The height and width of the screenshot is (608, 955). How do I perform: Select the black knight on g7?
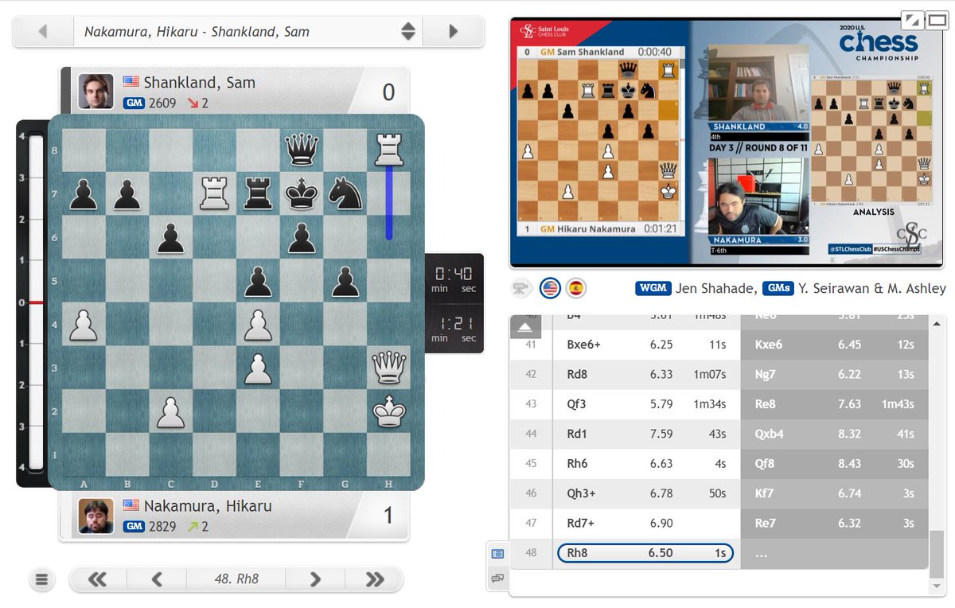point(345,193)
